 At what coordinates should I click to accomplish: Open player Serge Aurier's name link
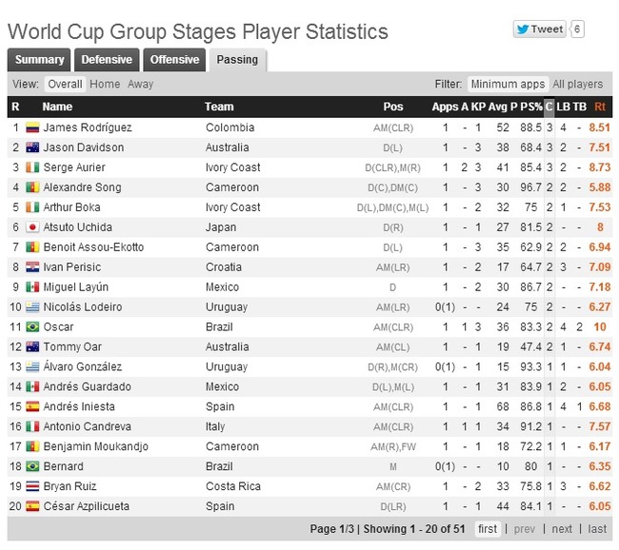click(74, 167)
